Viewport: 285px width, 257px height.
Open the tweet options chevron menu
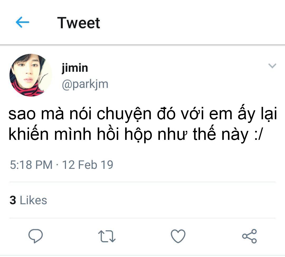point(272,66)
